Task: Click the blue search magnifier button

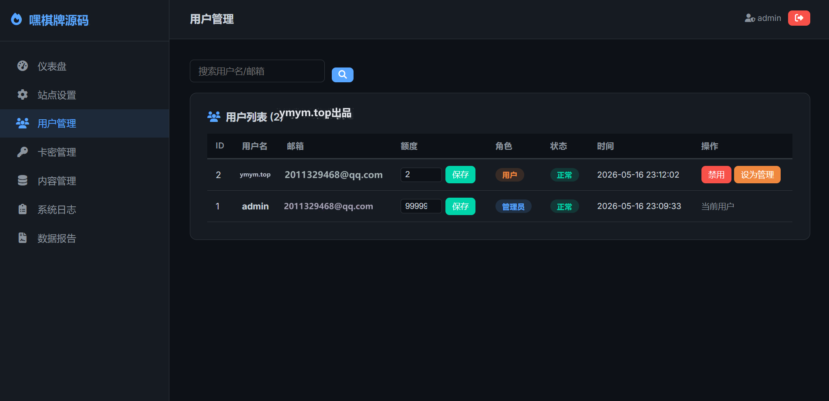Action: coord(343,75)
